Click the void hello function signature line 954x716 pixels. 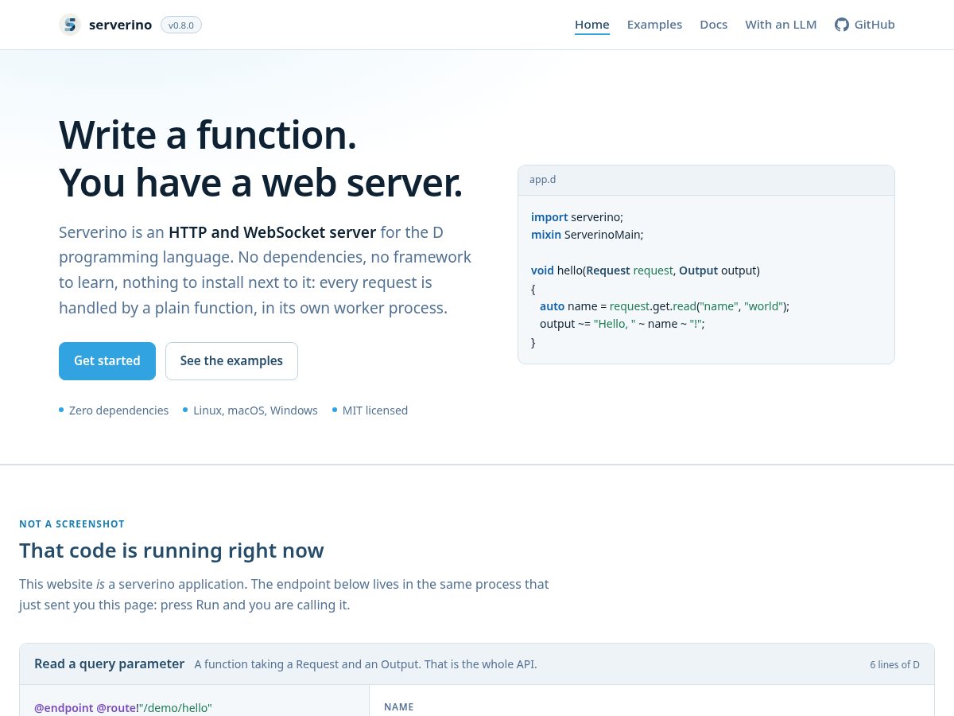[x=646, y=270]
